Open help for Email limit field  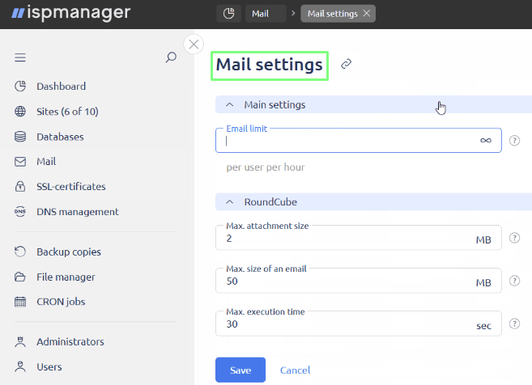514,140
